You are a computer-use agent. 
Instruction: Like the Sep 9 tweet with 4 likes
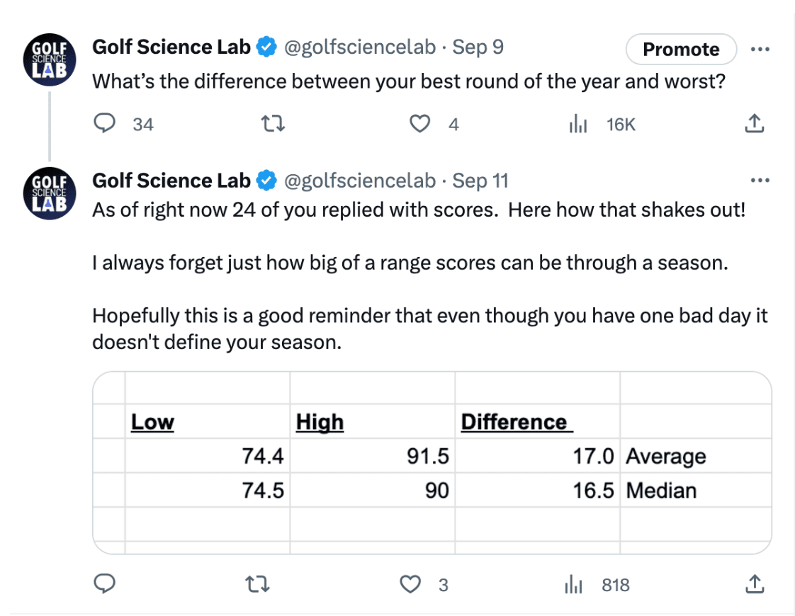click(x=419, y=124)
